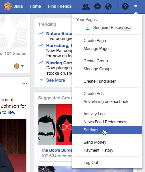This screenshot has height=172, width=145.
Task: Collapse the account dropdown arrow menu
Action: [136, 6]
